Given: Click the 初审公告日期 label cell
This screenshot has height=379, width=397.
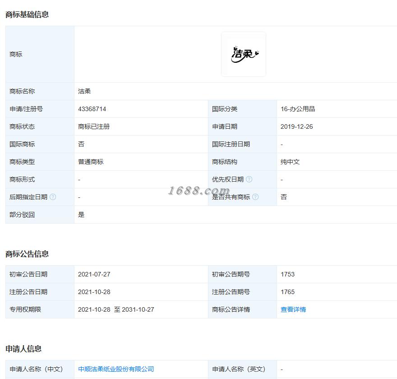Looking at the screenshot, I should coord(40,274).
